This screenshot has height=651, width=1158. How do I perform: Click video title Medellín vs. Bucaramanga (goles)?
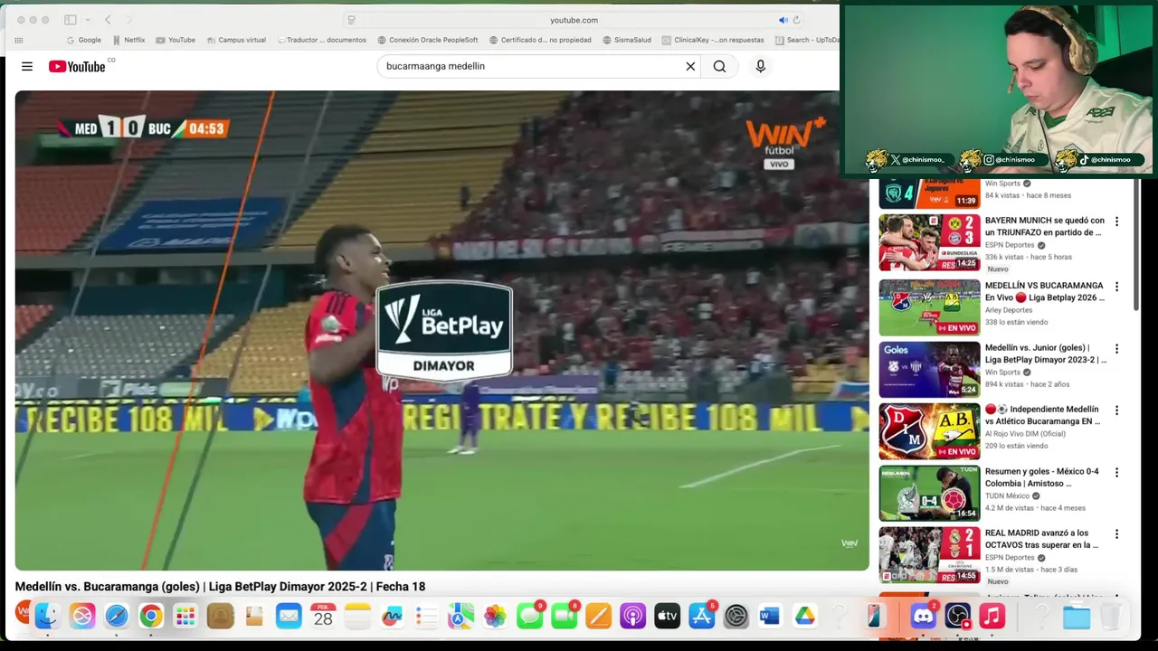click(x=220, y=586)
